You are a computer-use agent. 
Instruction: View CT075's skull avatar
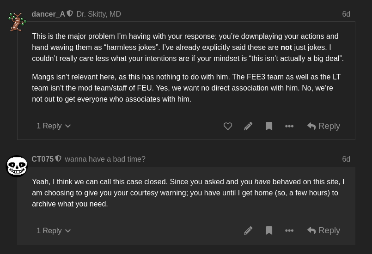coord(17,166)
